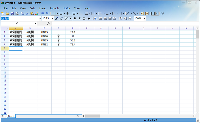The width and height of the screenshot is (200, 123).
Task: Select column A header
Action: click(16, 28)
